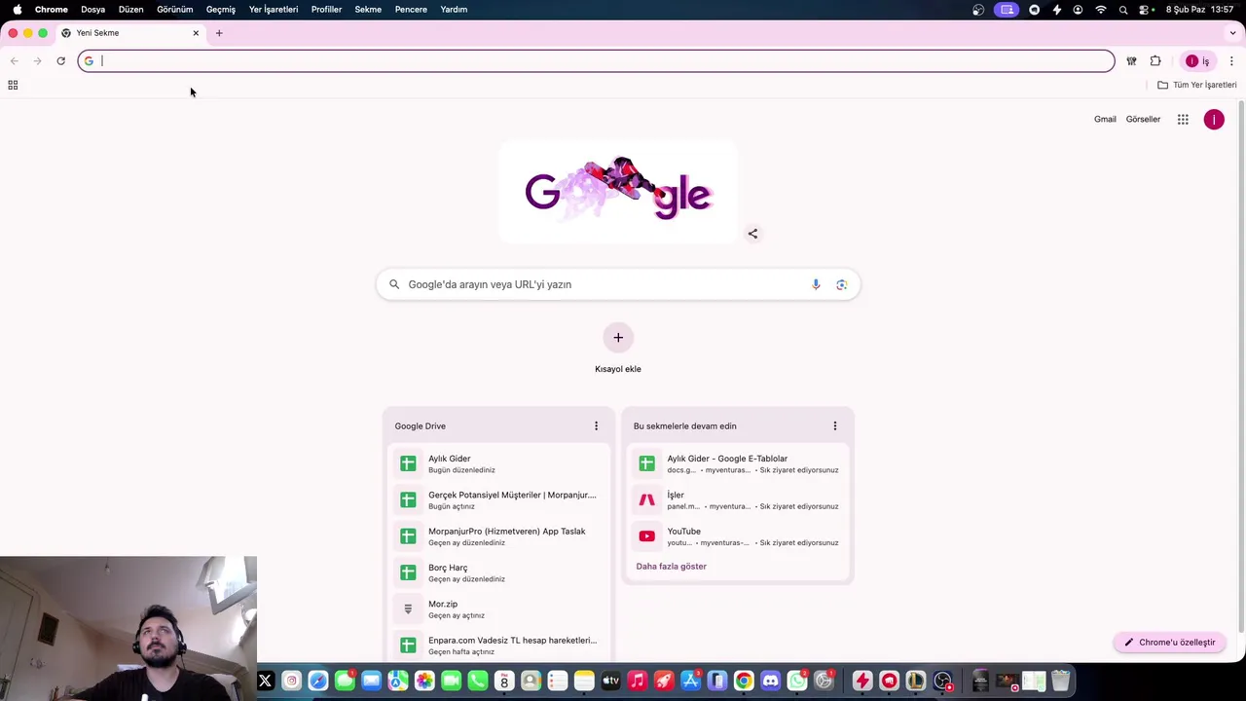Open Tüm Yer İşaretleri folder
This screenshot has width=1246, height=701.
1197,85
